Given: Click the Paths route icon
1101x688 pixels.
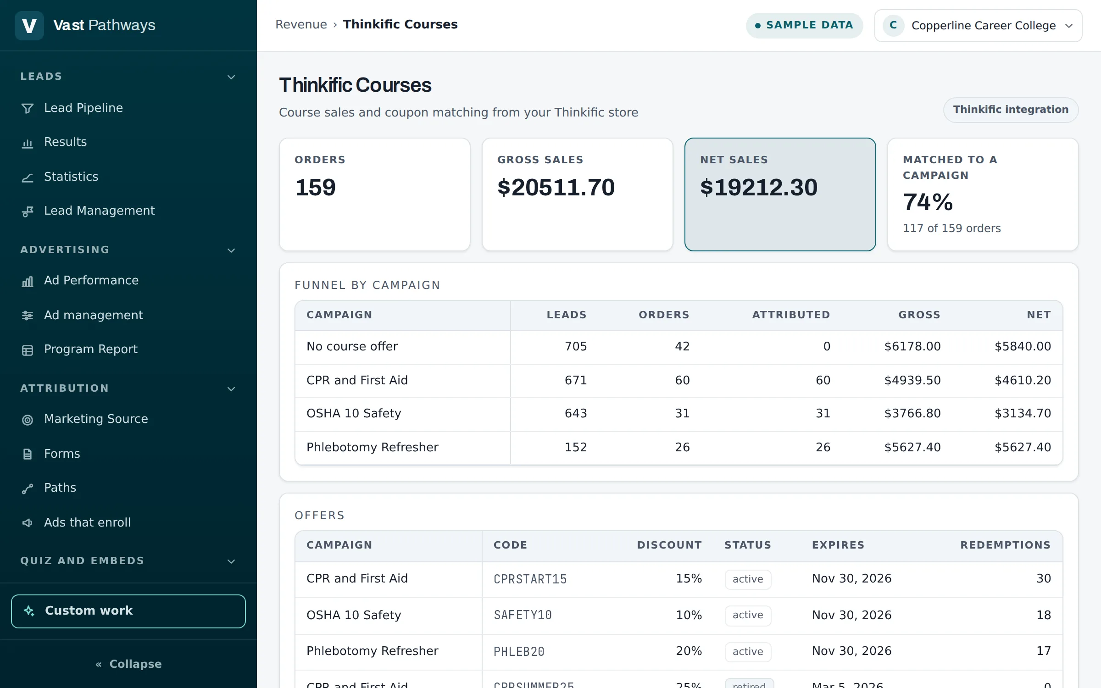Looking at the screenshot, I should 28,488.
